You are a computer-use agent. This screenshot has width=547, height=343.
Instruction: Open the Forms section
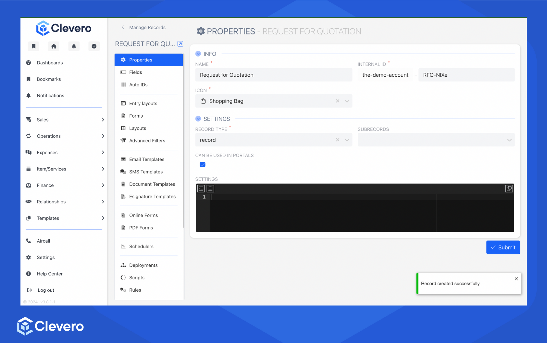point(149,116)
